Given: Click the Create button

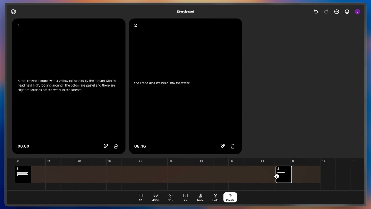Looking at the screenshot, I should click(230, 197).
